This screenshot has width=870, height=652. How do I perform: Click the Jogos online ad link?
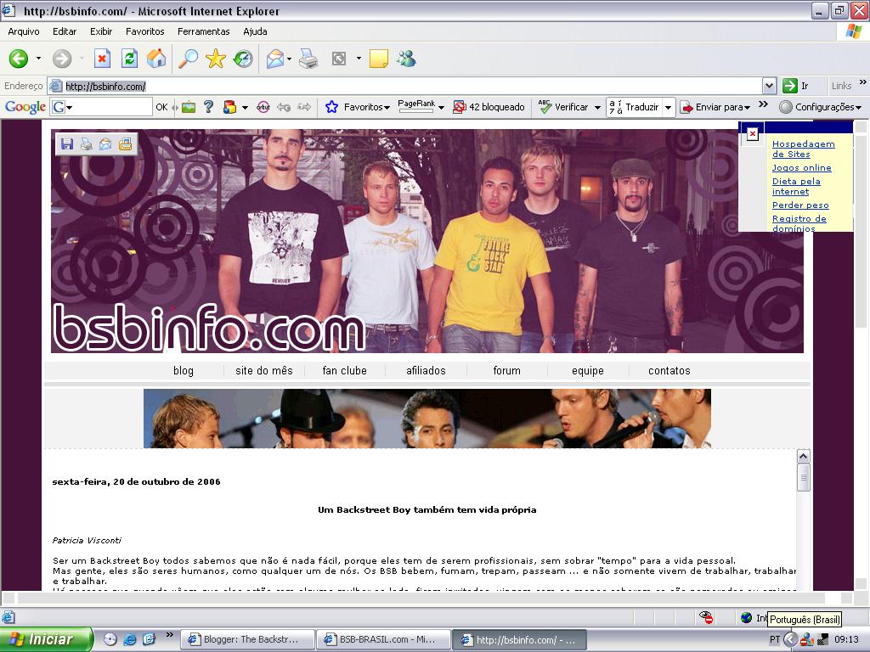coord(802,167)
